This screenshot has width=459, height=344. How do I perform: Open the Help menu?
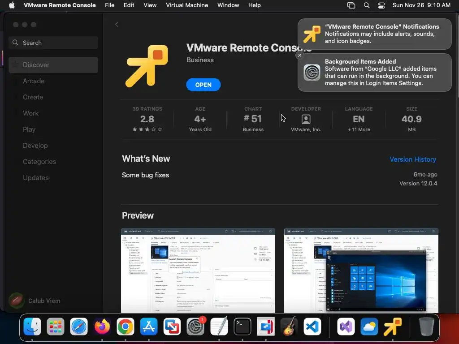pyautogui.click(x=255, y=5)
